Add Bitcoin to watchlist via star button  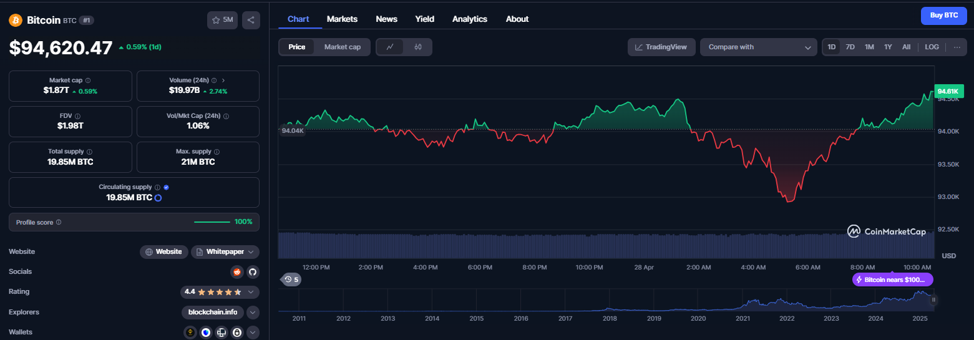pos(222,20)
